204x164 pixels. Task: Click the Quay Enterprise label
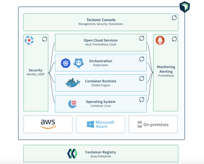[x=101, y=156]
